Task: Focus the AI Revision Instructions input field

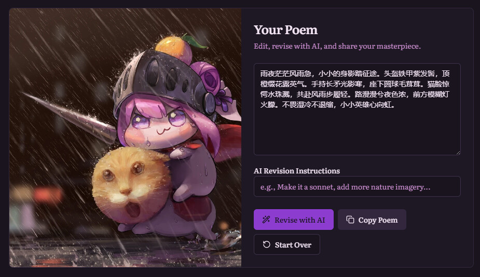Action: pyautogui.click(x=357, y=186)
